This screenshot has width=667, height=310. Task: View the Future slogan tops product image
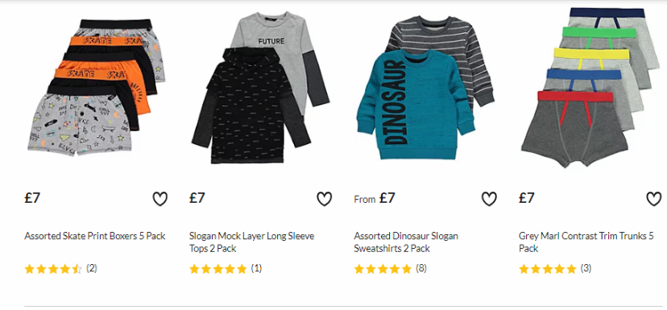[x=260, y=87]
